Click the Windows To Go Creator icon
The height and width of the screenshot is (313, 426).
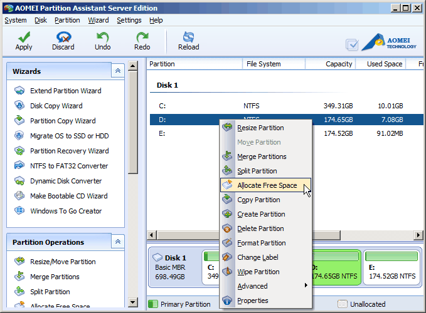tap(19, 211)
